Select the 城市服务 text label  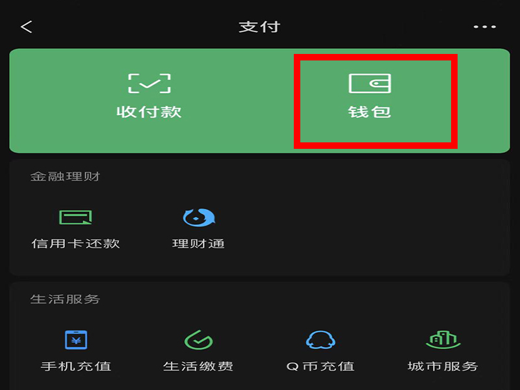click(x=443, y=367)
